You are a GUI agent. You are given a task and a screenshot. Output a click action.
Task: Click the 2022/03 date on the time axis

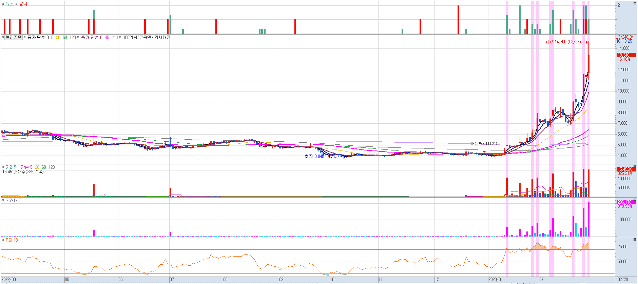click(8, 280)
